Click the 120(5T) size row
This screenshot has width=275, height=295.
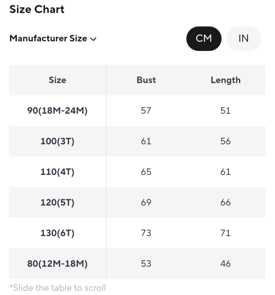pyautogui.click(x=57, y=202)
